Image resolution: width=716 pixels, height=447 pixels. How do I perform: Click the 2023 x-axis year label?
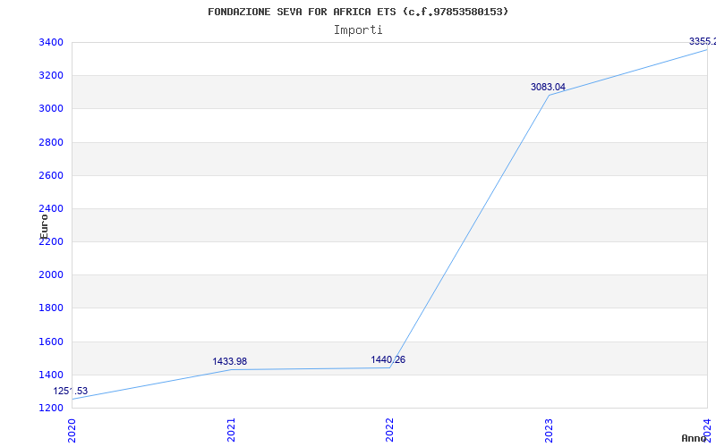[549, 429]
